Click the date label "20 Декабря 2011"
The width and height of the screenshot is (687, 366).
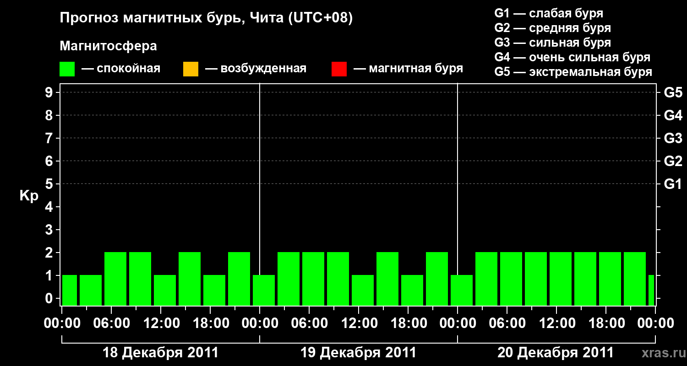click(556, 353)
